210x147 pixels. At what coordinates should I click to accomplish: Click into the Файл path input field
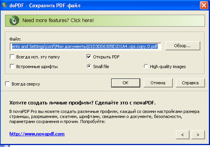click(x=86, y=46)
